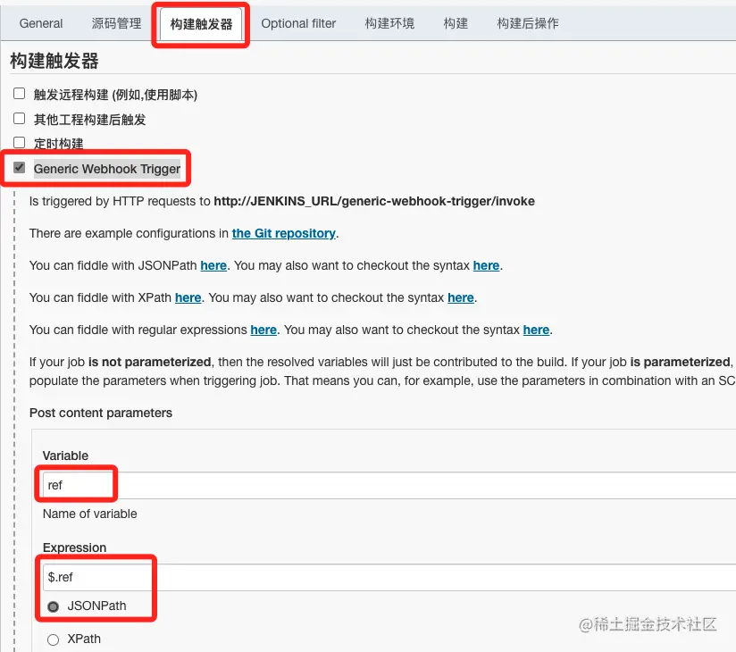The width and height of the screenshot is (736, 652).
Task: Open XPath syntax 'here' link
Action: [x=461, y=297]
